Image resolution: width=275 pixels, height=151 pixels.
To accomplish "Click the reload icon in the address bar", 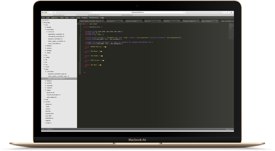I will click(184, 12).
